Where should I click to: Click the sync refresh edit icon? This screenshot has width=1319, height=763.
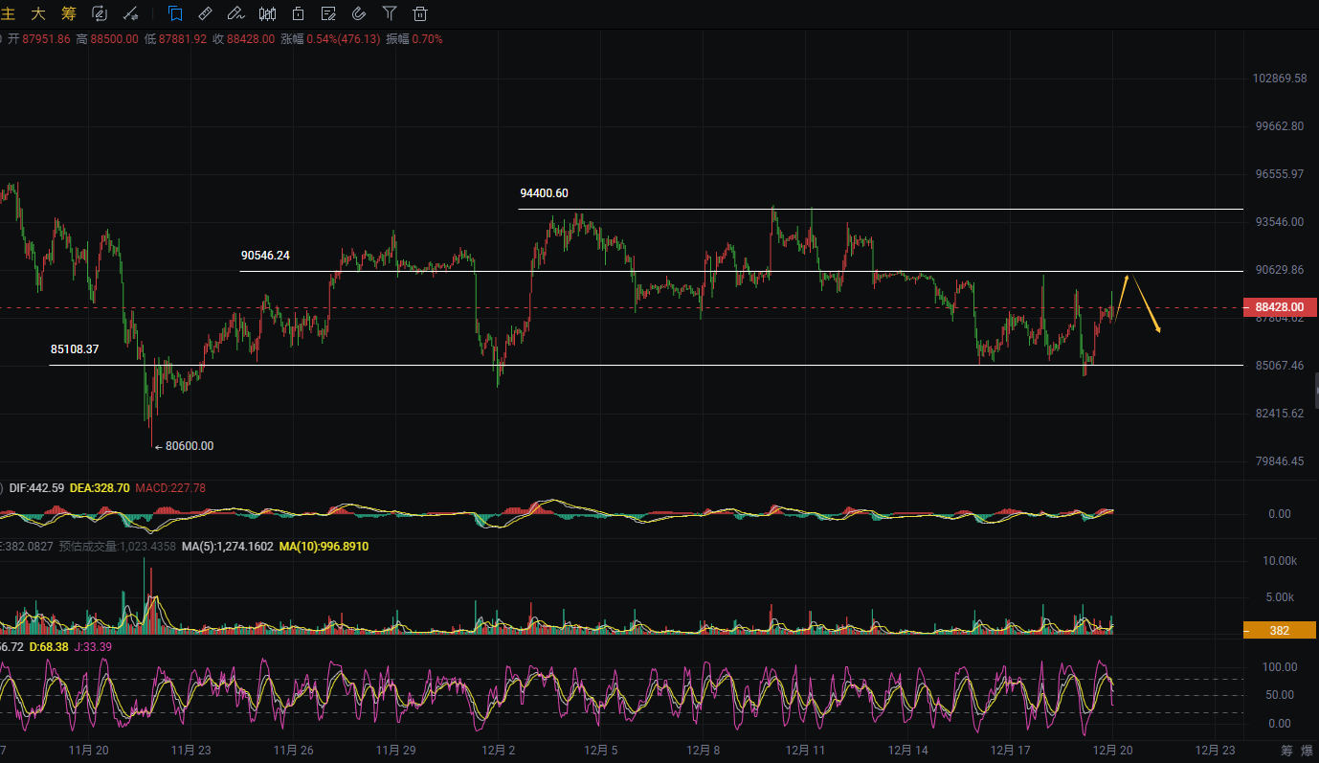click(x=99, y=13)
